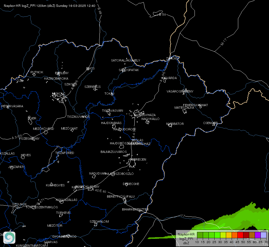Pick the green 15–20 dBZ legend swatch

pos(206,235)
